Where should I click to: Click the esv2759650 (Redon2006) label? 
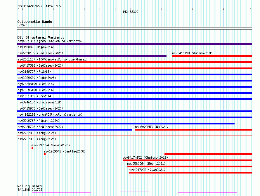(37, 78)
